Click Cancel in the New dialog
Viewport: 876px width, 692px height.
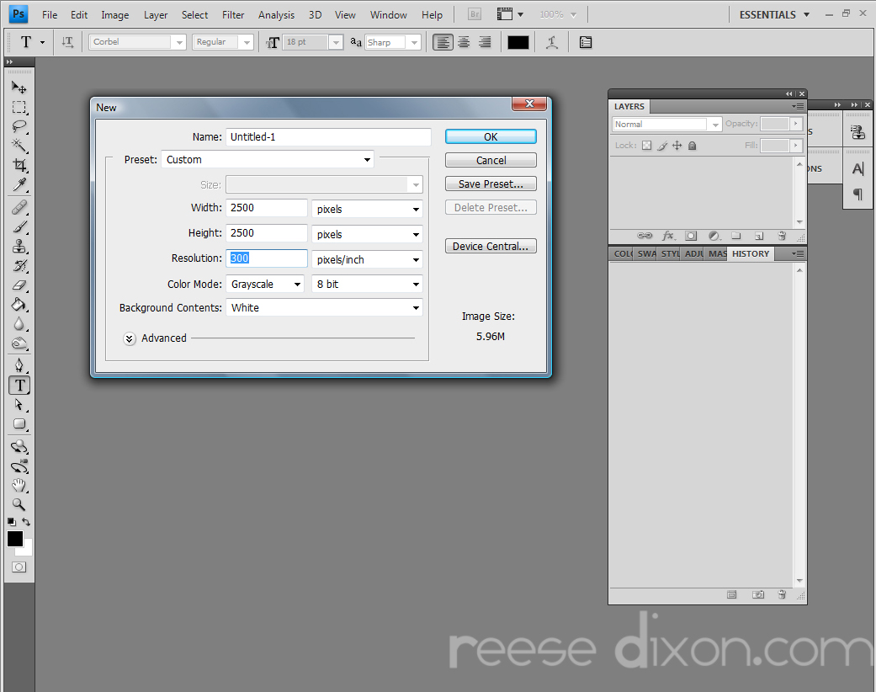(491, 161)
